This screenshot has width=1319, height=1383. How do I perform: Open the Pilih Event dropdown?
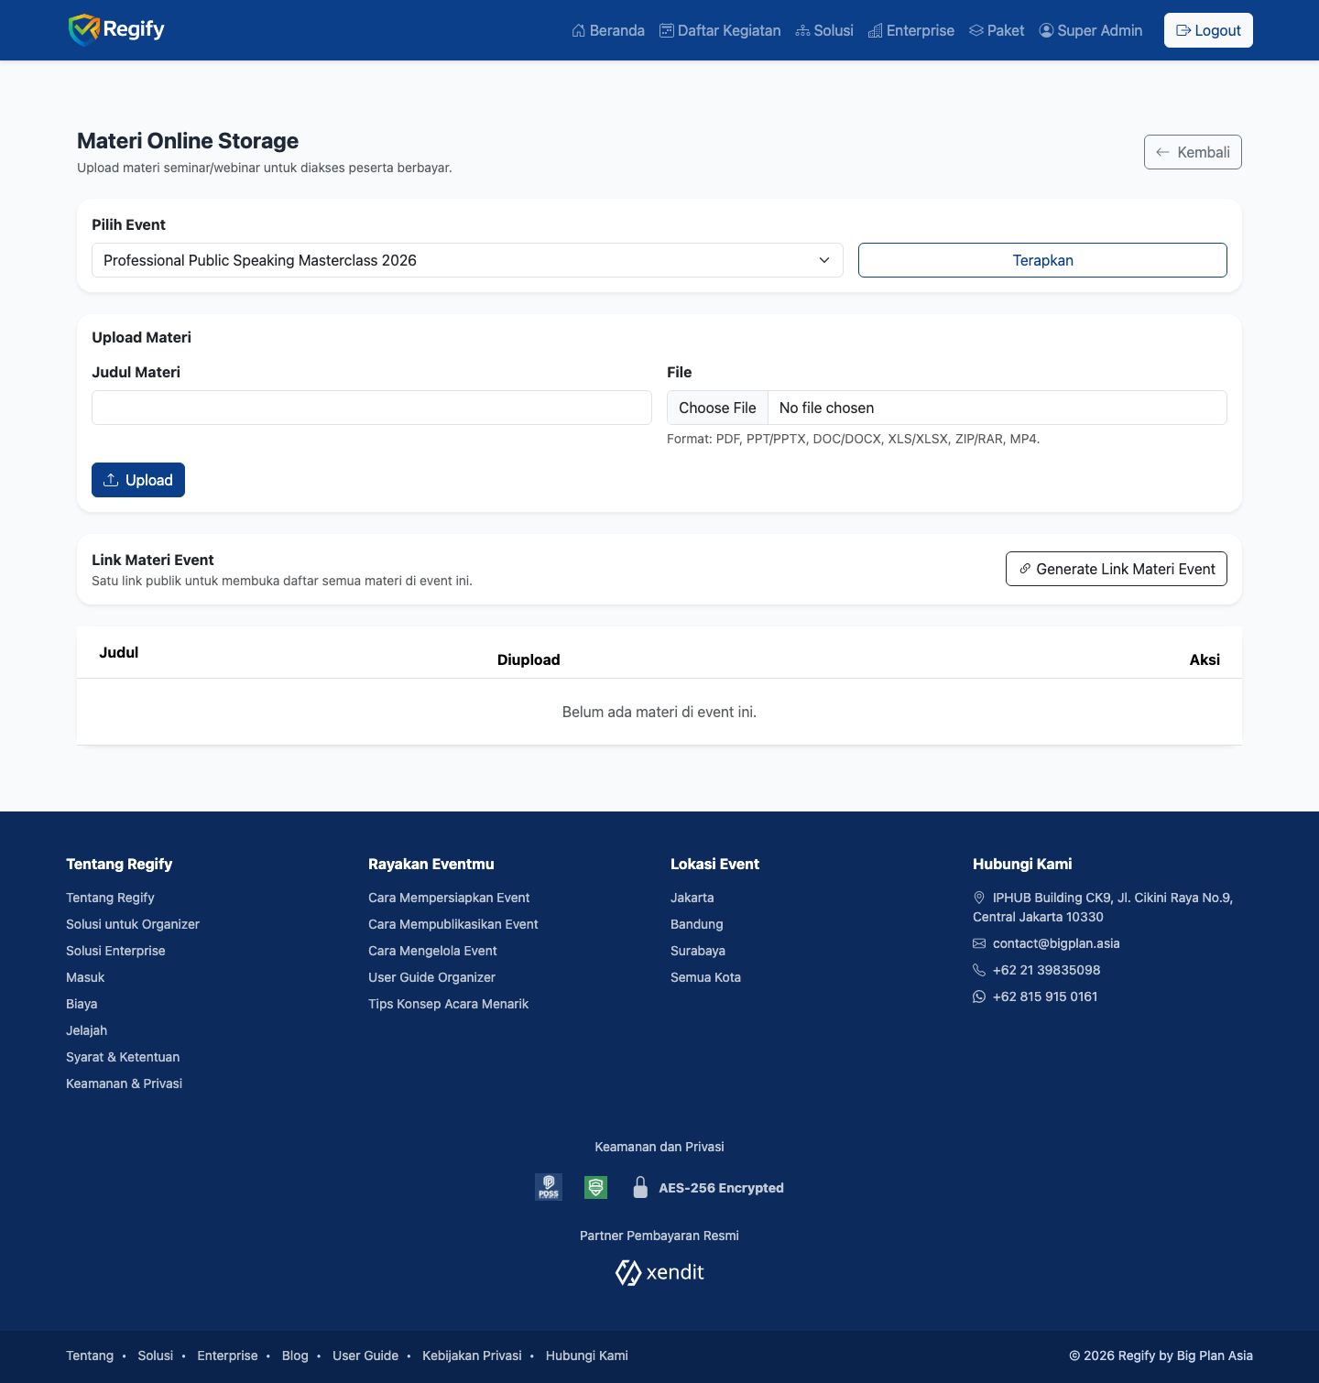[467, 260]
